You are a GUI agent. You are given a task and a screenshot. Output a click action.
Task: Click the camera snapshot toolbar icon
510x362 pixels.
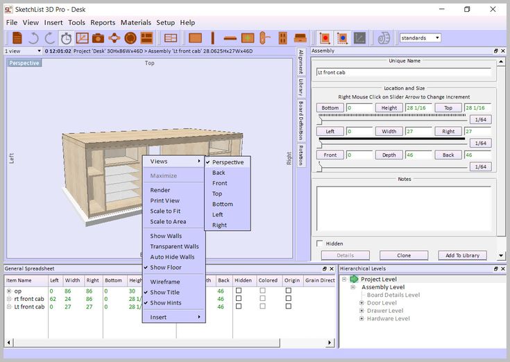pos(98,37)
